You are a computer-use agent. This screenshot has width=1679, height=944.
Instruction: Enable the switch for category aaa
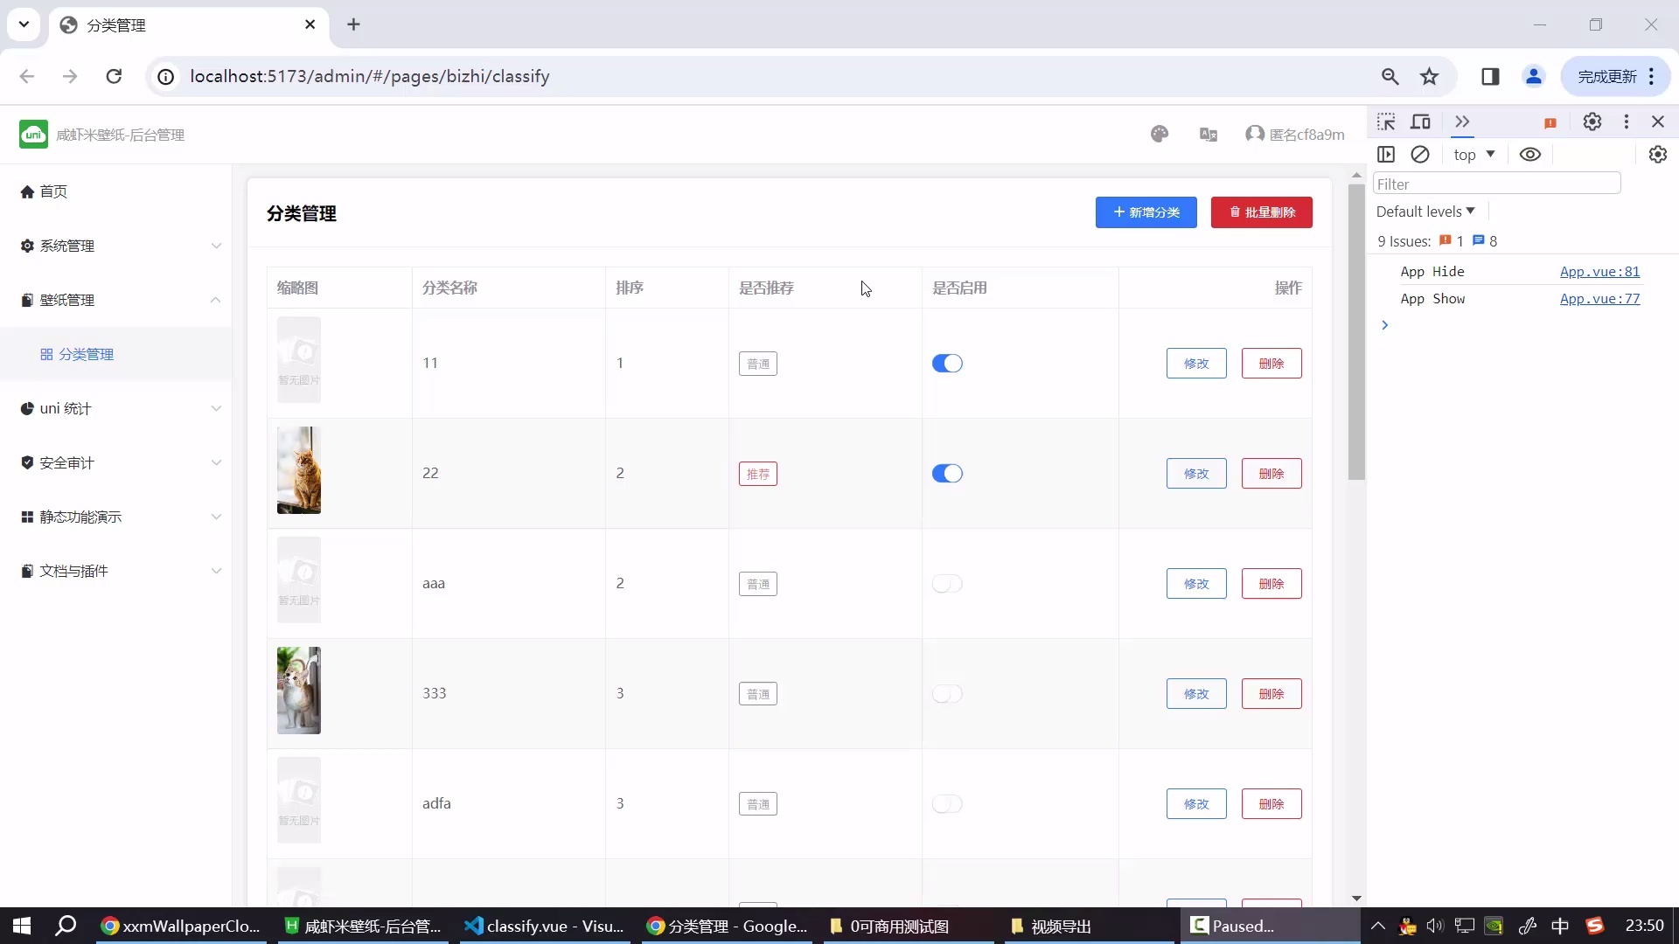[x=947, y=584]
